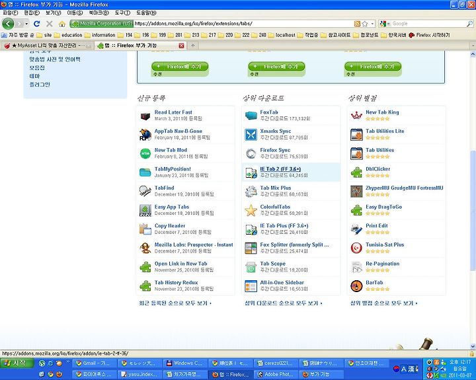Open the New Tab King crown icon
Screen dimensions: 476x380
pyautogui.click(x=357, y=116)
